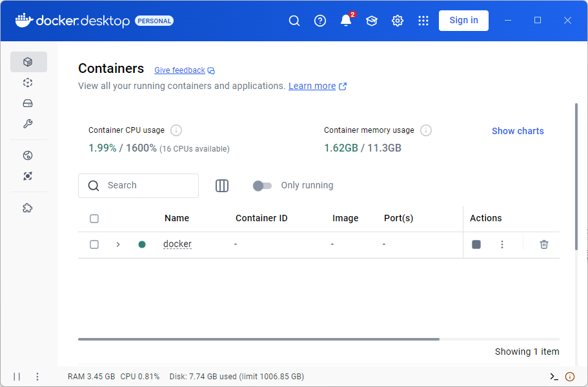Click the Image column header
The width and height of the screenshot is (588, 387).
pyautogui.click(x=345, y=218)
